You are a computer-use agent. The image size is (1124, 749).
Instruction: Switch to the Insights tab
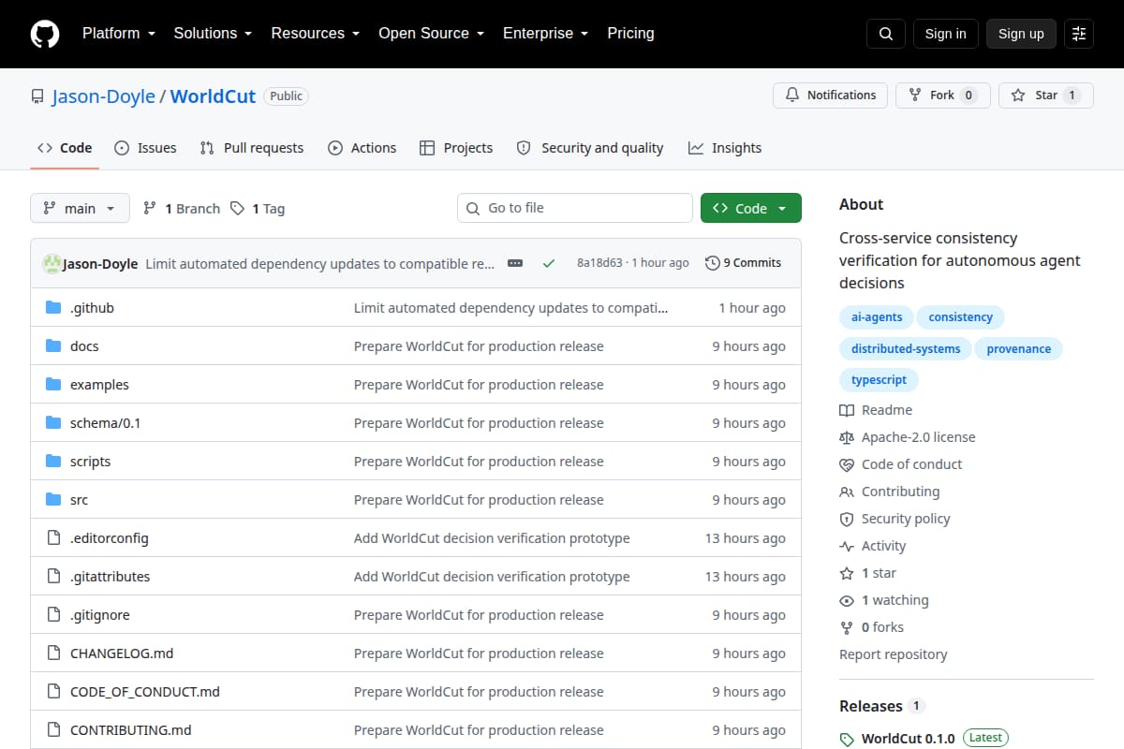point(725,148)
